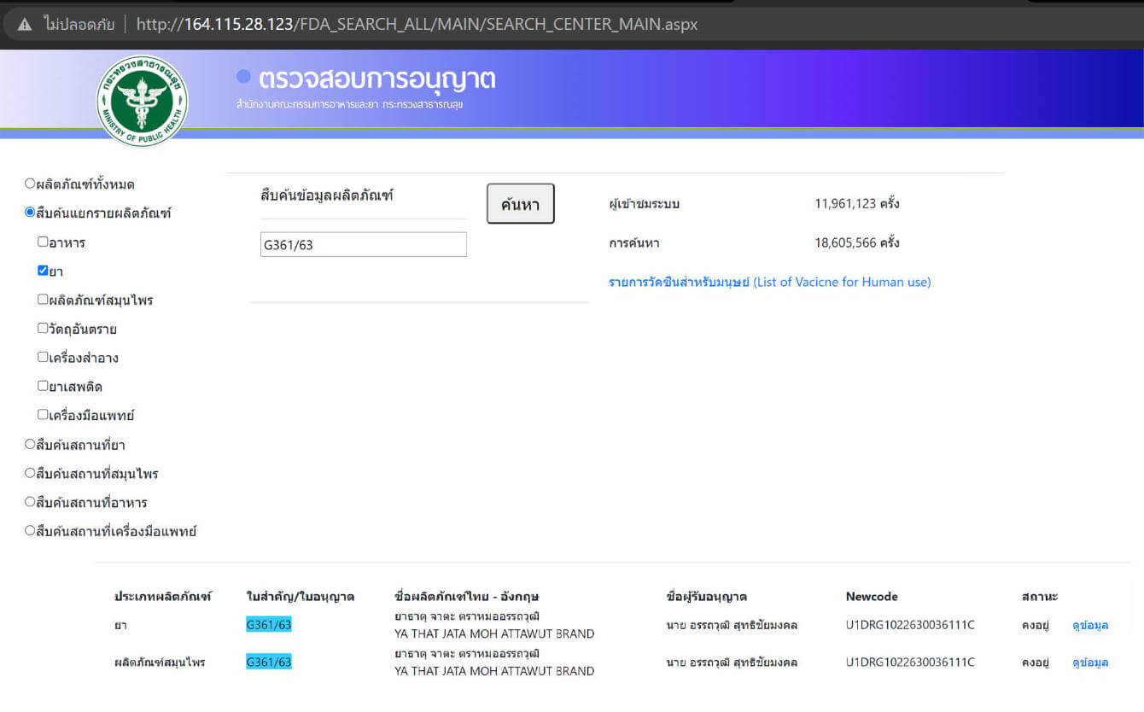This screenshot has width=1144, height=712.
Task: Open the List of Vaccine for Human use link
Action: (x=769, y=282)
